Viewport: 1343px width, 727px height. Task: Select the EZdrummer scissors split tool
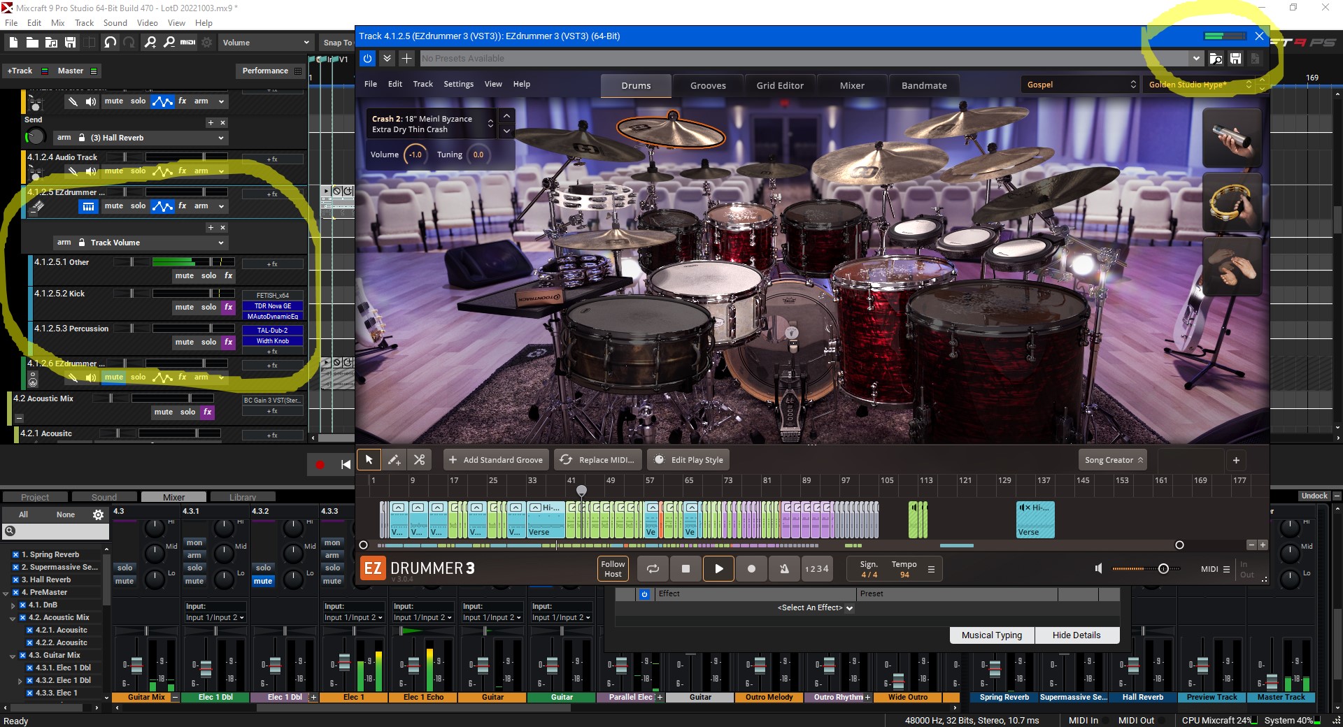419,459
